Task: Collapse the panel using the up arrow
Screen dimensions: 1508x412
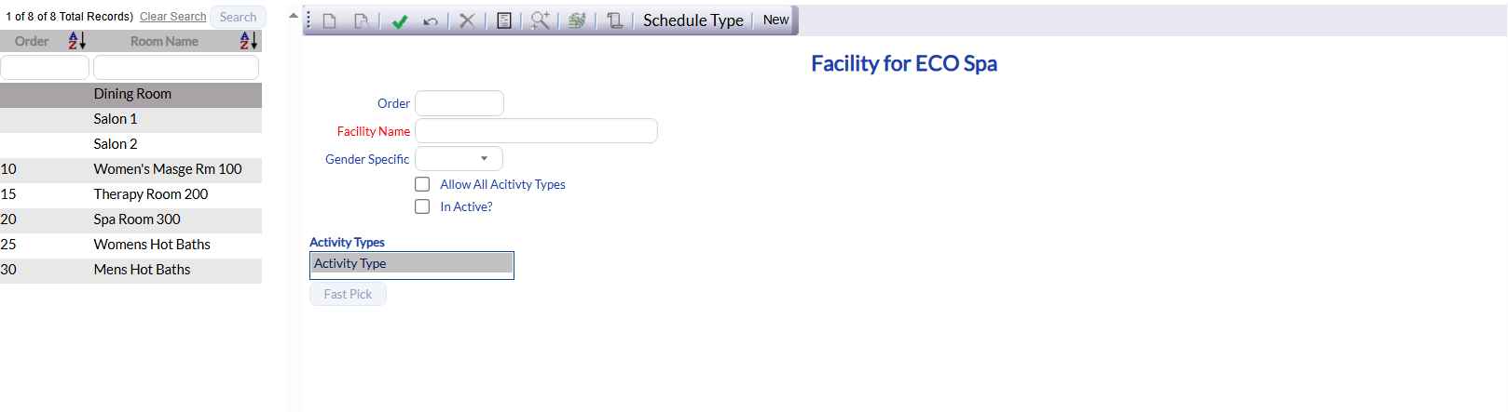Action: tap(293, 15)
